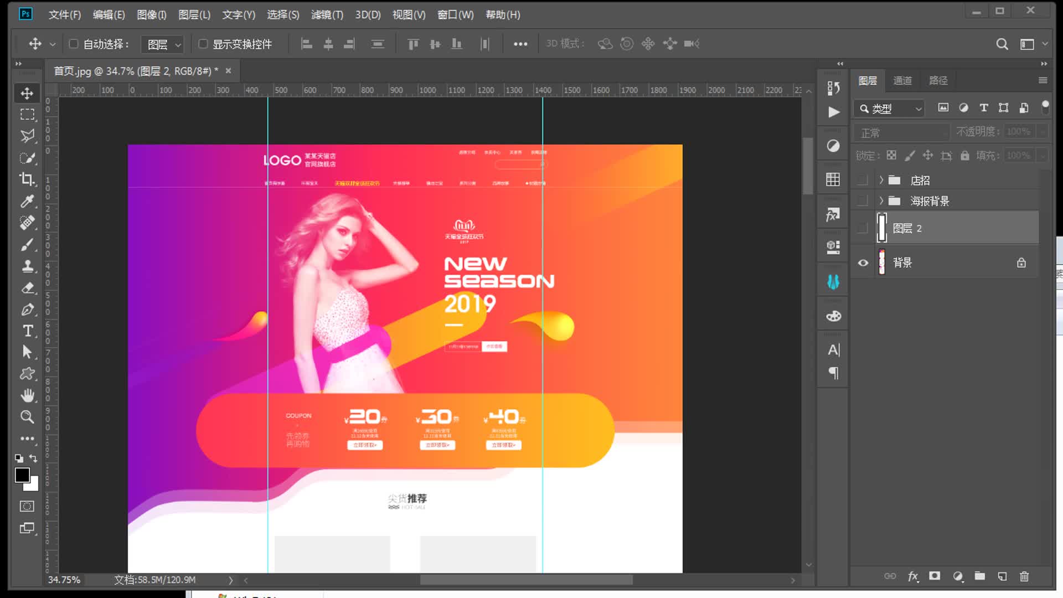Select the Brush tool
The height and width of the screenshot is (598, 1063).
27,244
